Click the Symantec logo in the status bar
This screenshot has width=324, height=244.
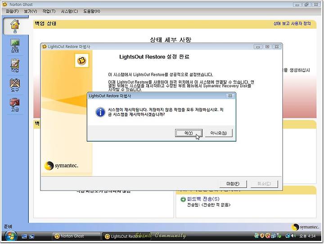pyautogui.click(x=305, y=227)
